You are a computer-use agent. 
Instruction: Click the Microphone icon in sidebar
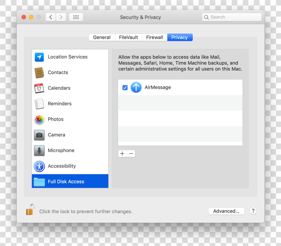pos(39,151)
